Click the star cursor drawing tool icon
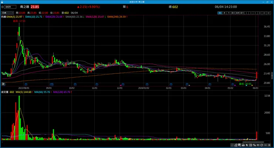Viewport: 274px width, 148px height. click(254, 145)
